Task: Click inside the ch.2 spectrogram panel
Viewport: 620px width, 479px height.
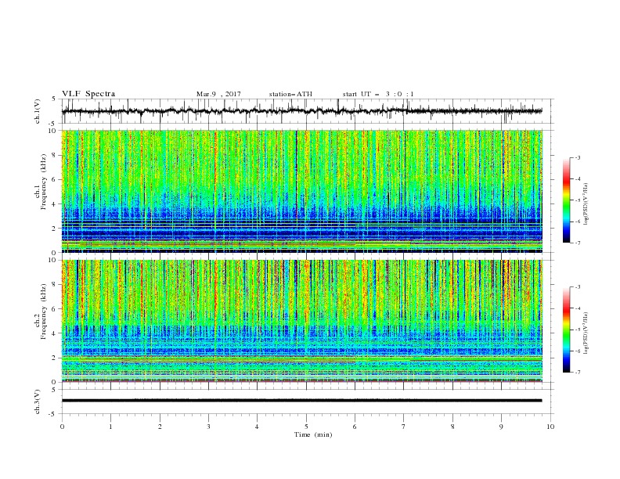Action: tap(301, 321)
